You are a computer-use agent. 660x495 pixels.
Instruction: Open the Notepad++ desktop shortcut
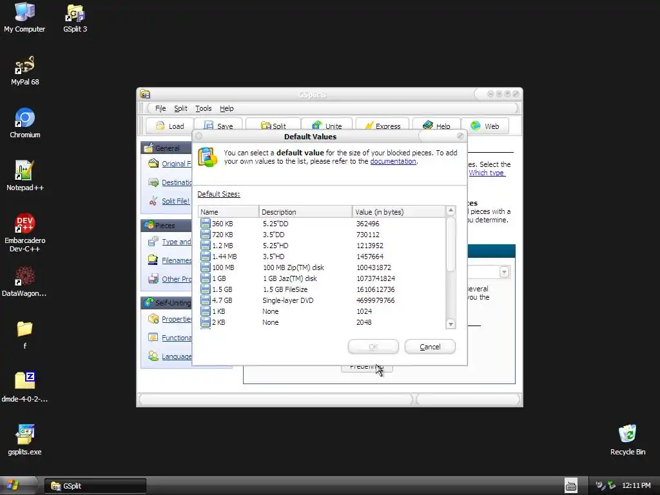point(25,175)
